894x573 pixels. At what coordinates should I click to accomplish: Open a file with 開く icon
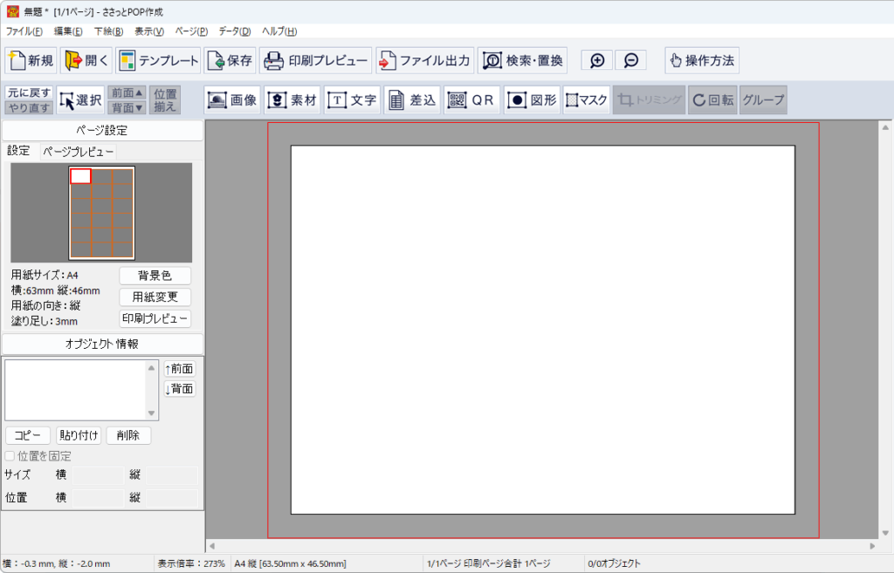pyautogui.click(x=86, y=60)
